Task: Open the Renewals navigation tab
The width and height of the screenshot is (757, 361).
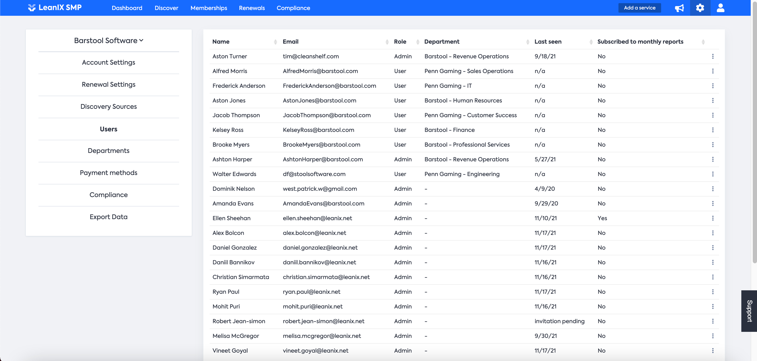Action: tap(252, 8)
